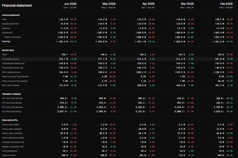
Task: Click Feb 2026 Fees value $20.7 M
Action: [x=219, y=20]
